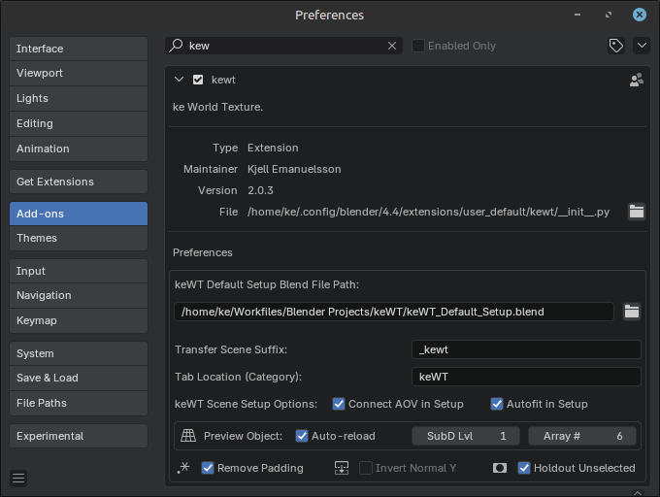
Task: Clear the add-on search text
Action: coord(392,46)
